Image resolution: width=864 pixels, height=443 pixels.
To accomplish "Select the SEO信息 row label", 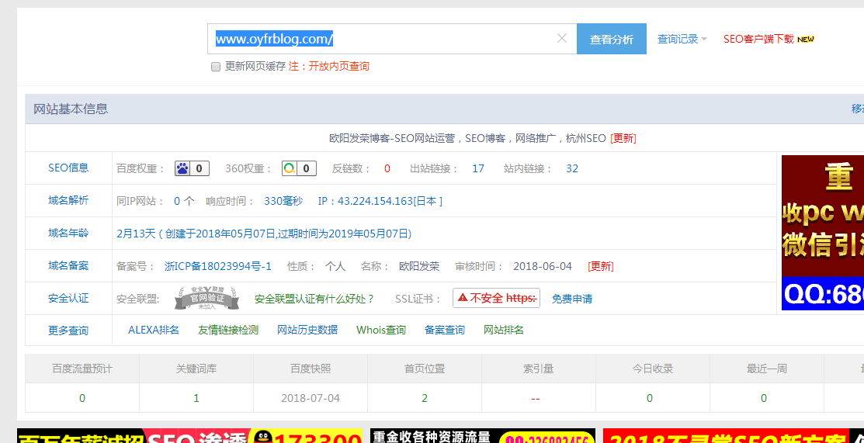I will point(68,168).
